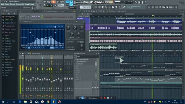Click the ANALYSE button in Graphic EQ
Image resolution: width=185 pixels, height=104 pixels.
(60, 27)
